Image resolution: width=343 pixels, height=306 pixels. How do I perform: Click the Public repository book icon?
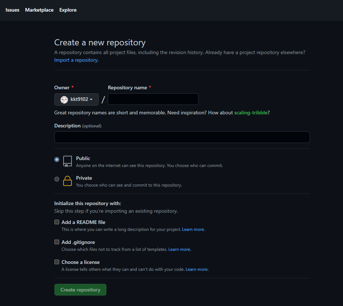(x=68, y=162)
